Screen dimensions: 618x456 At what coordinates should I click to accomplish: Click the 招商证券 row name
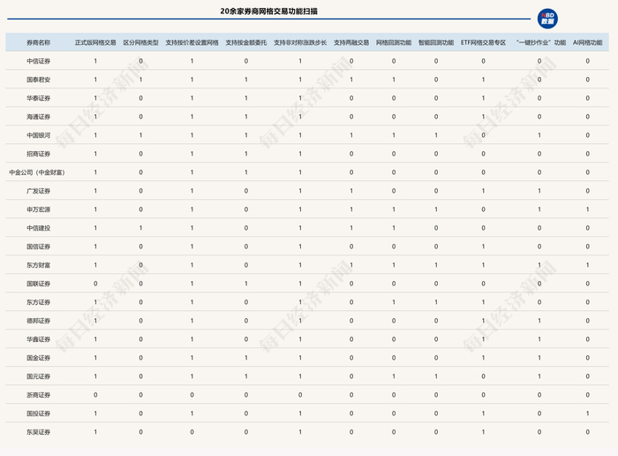(x=38, y=154)
